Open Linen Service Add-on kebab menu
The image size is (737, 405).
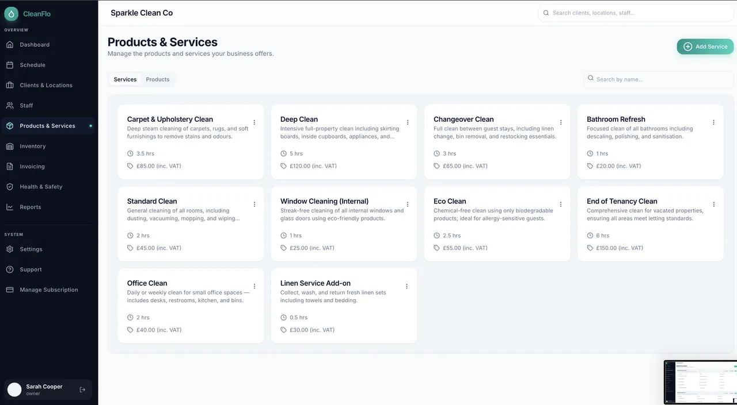(x=407, y=286)
